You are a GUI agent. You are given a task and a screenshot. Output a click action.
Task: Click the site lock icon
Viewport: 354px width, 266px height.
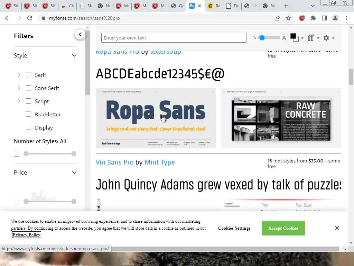[x=44, y=18]
